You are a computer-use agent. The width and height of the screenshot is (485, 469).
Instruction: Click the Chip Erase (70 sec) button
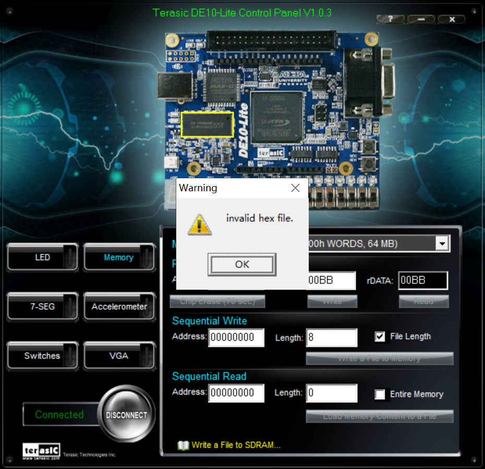(217, 301)
